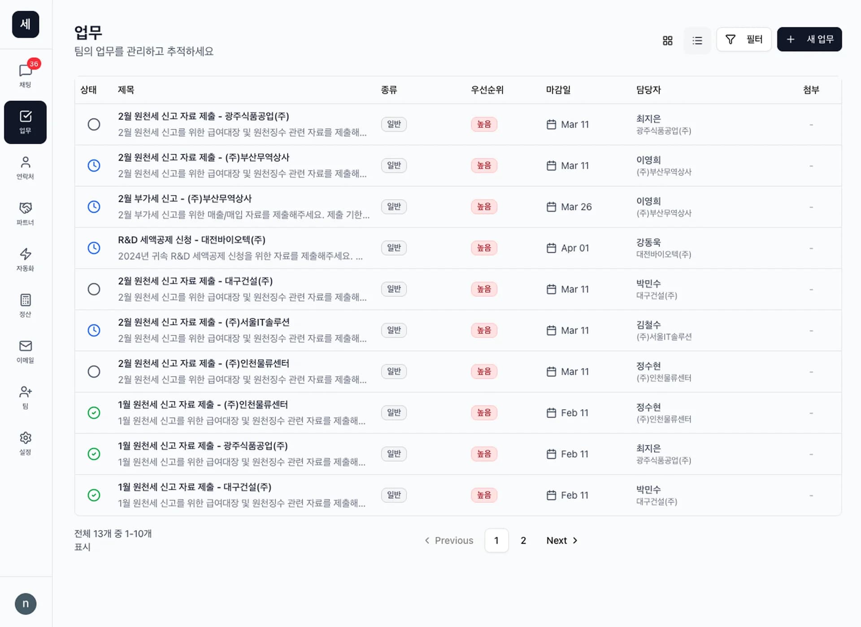Mark the 인천물류센터 2월 원천세 task complete
Image resolution: width=861 pixels, height=627 pixels.
pyautogui.click(x=94, y=372)
